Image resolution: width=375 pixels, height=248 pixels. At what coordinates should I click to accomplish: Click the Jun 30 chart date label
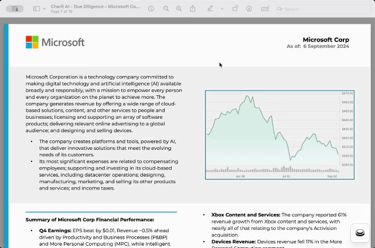tap(240, 177)
